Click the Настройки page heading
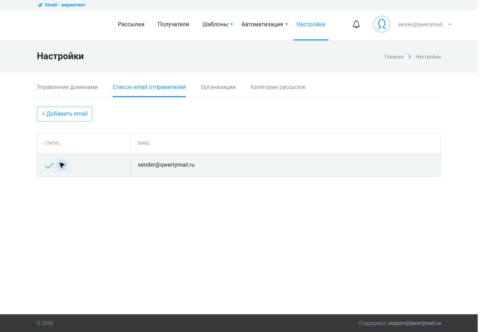This screenshot has height=332, width=483. (60, 56)
